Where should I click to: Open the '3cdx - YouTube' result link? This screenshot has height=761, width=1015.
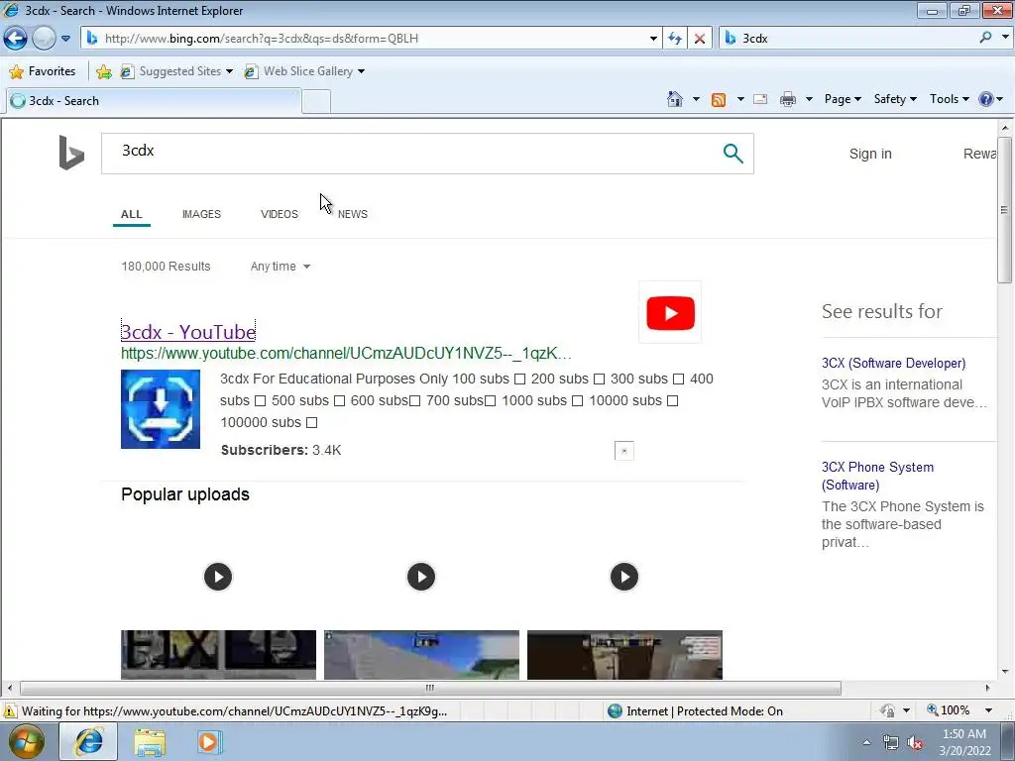(187, 332)
